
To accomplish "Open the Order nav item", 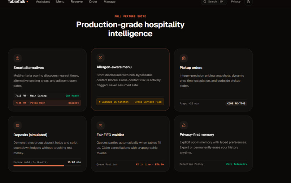I will pos(93,2).
